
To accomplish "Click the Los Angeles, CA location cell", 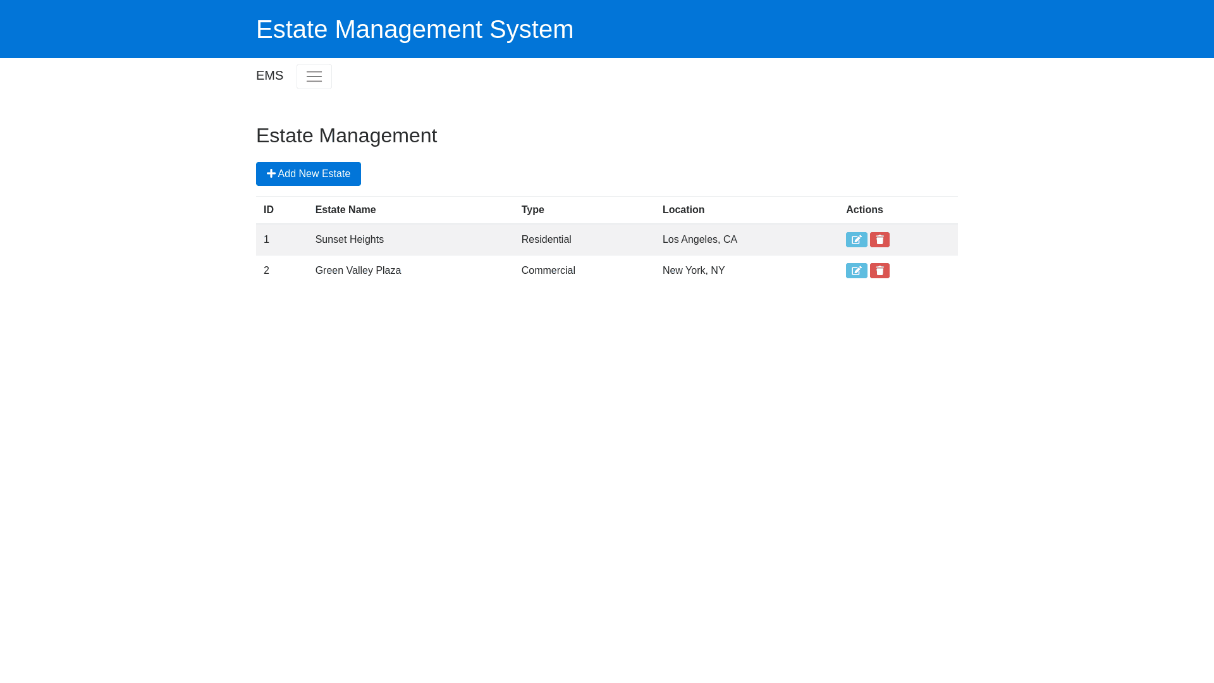I will tap(699, 240).
